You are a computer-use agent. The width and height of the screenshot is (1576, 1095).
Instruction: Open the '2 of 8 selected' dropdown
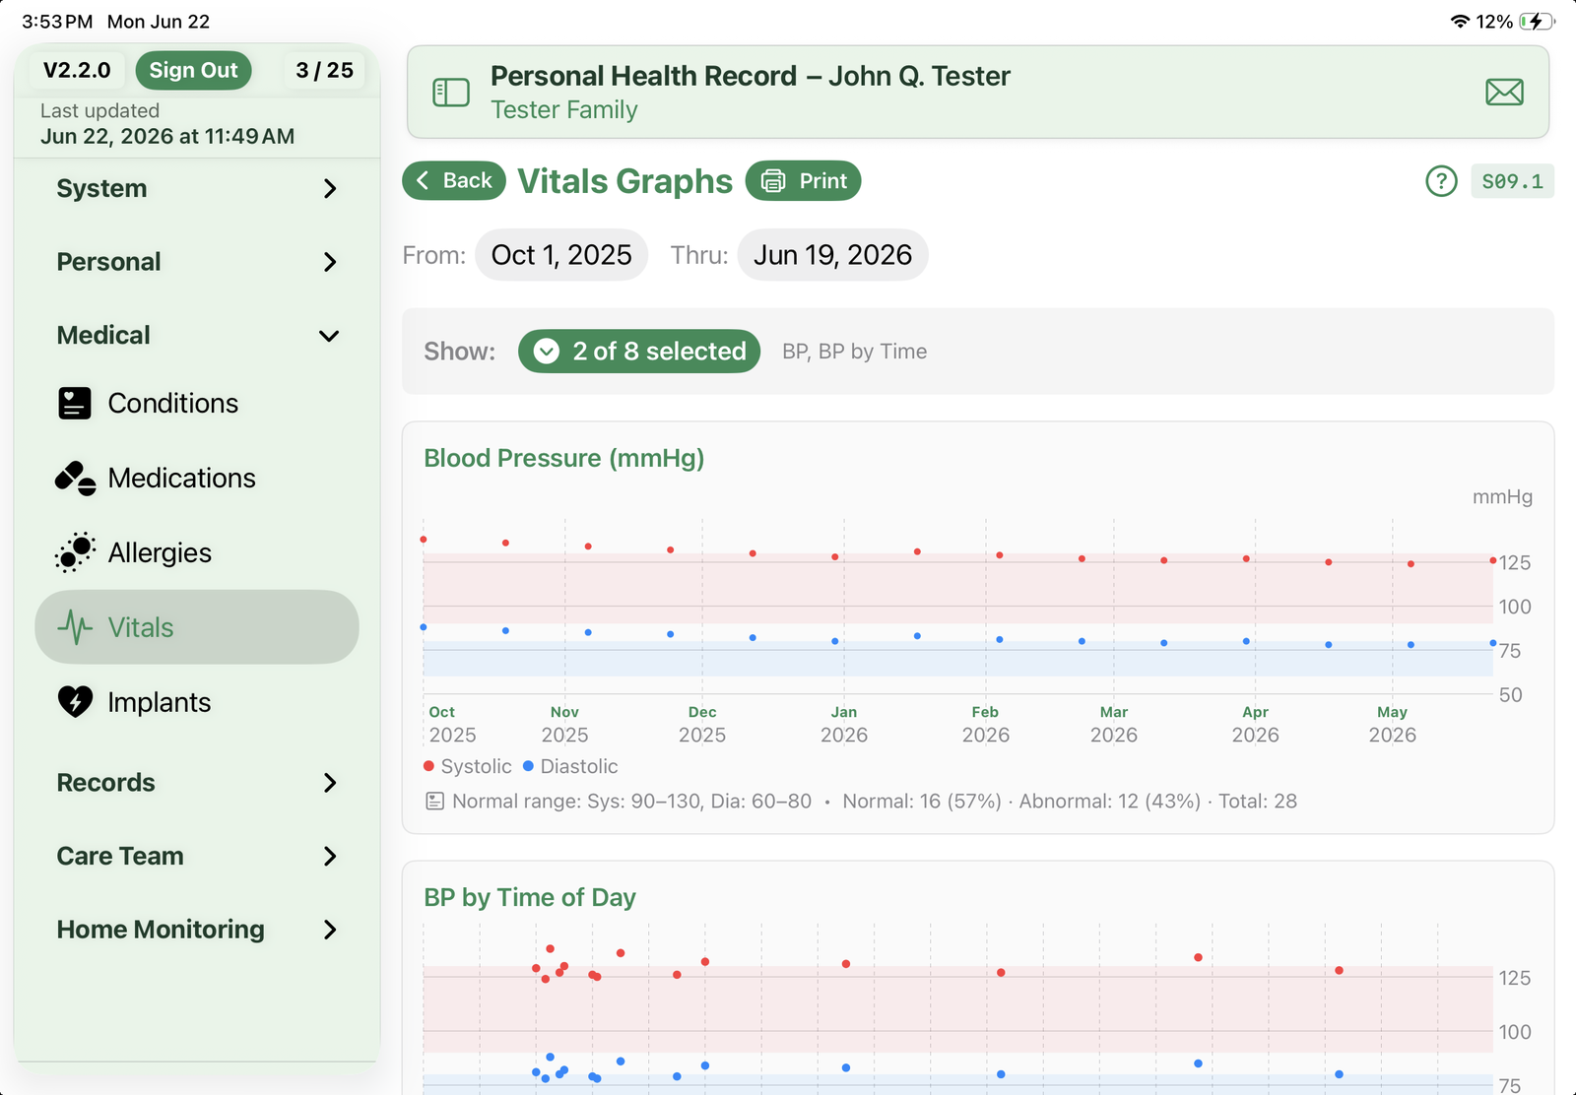pyautogui.click(x=639, y=352)
